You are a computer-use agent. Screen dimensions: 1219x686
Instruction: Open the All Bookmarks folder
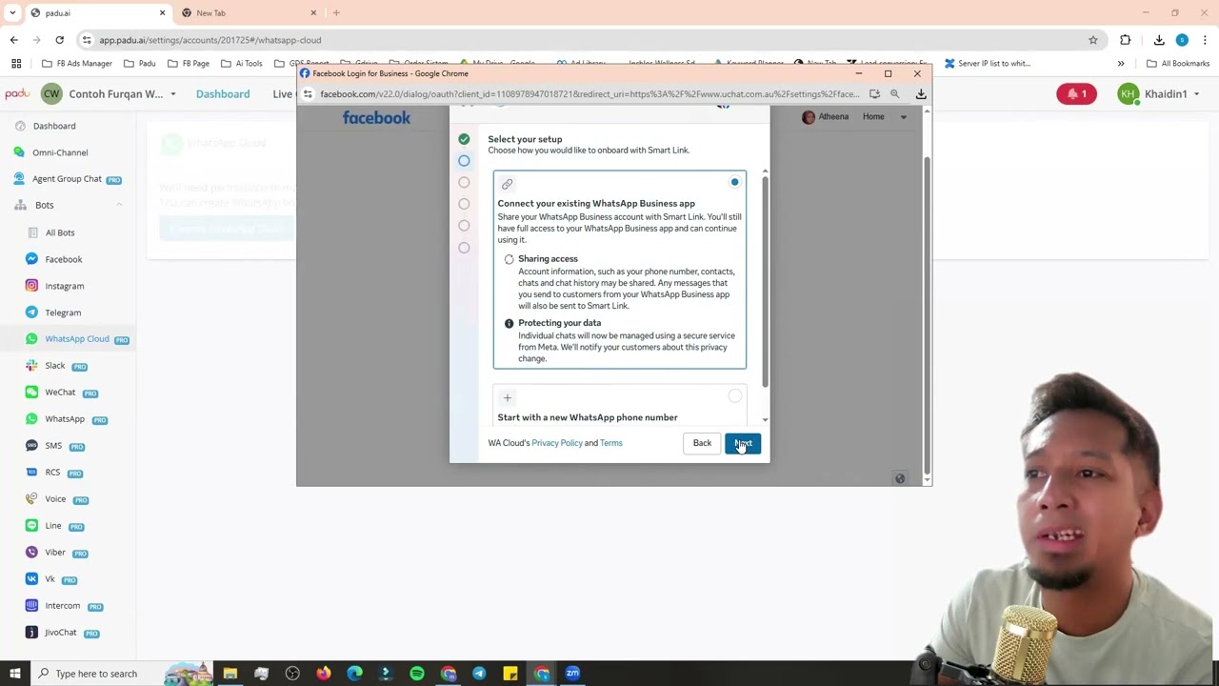coord(1178,64)
